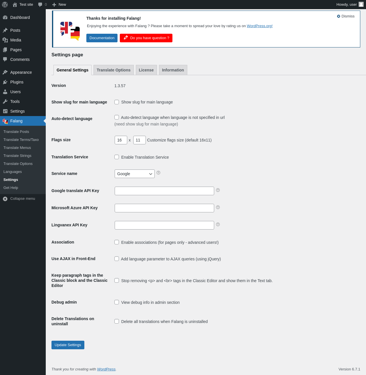Viewport: 366px width, 375px height.
Task: Click the Version 6.7.1 footer text
Action: (x=349, y=369)
